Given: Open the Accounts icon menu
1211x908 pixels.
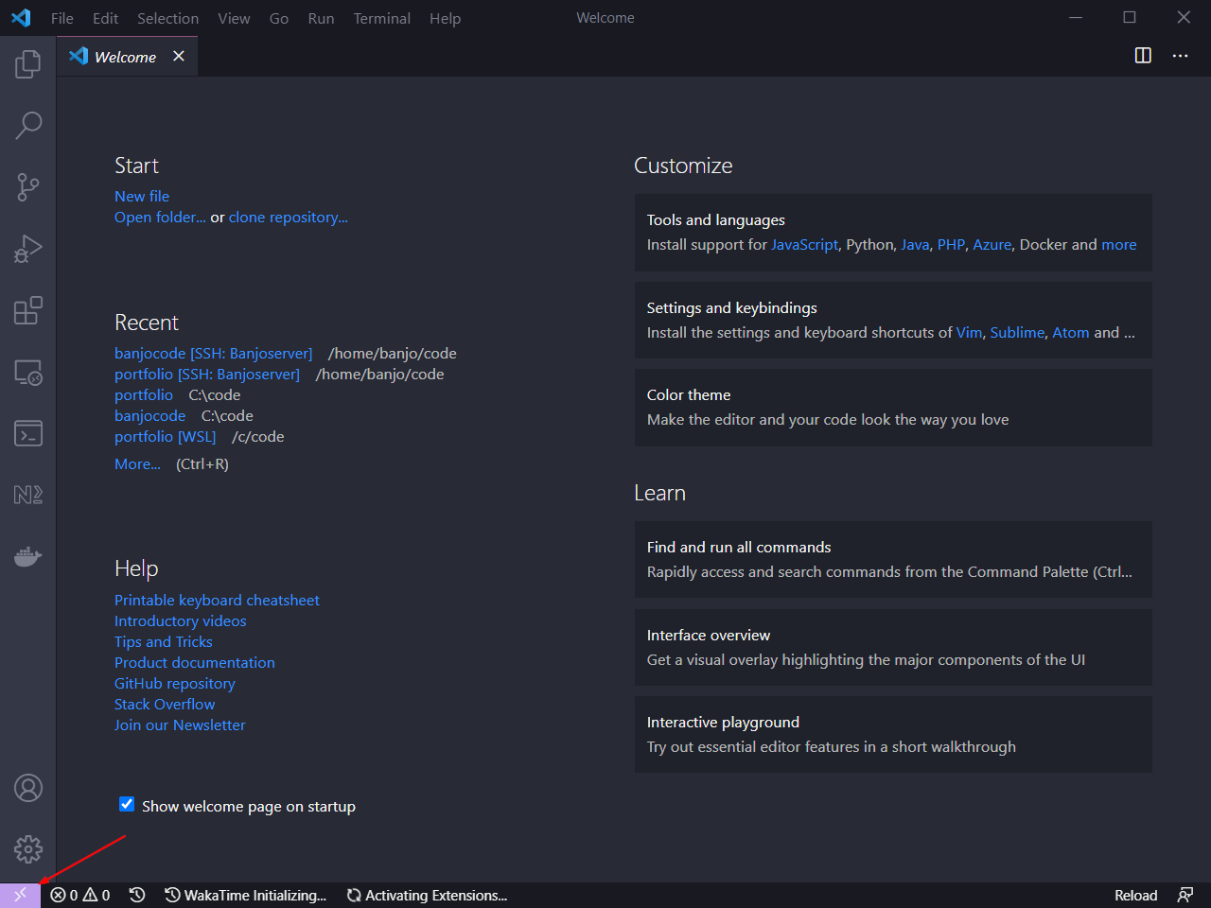Looking at the screenshot, I should pyautogui.click(x=28, y=788).
